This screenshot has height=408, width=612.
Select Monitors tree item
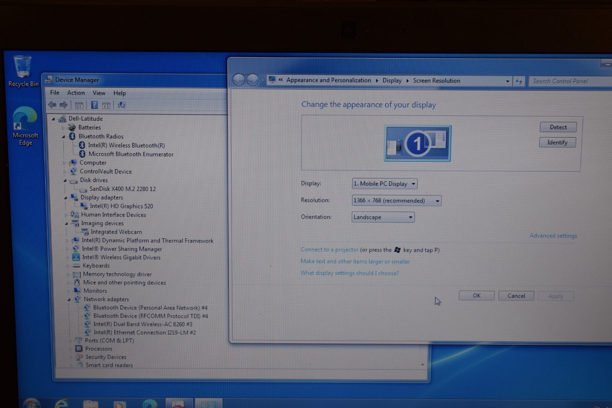[95, 291]
